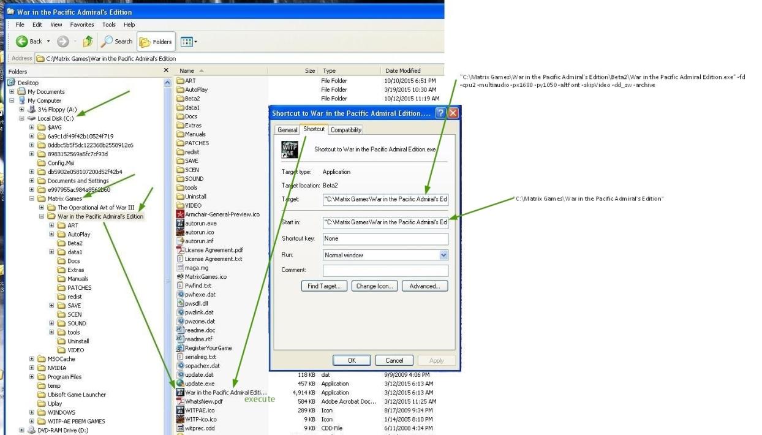The width and height of the screenshot is (762, 435).
Task: Select the update.exe file icon
Action: coord(180,384)
